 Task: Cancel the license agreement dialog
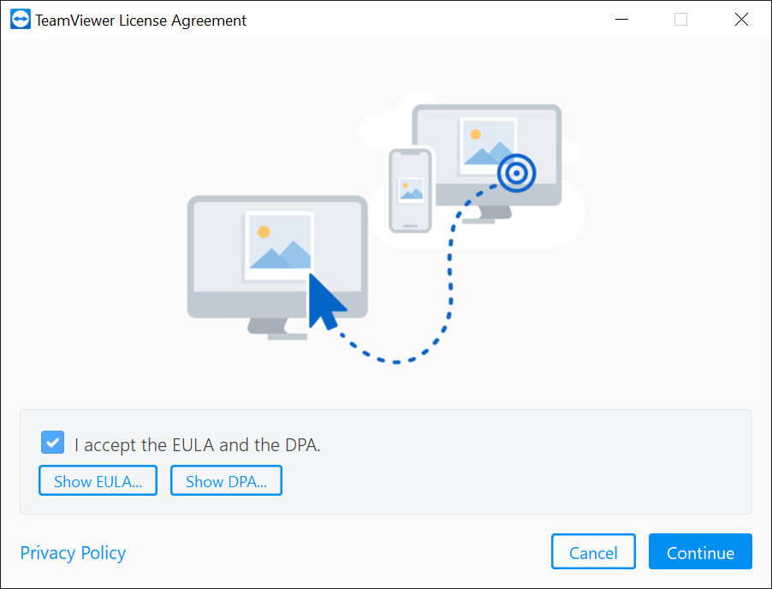point(593,551)
